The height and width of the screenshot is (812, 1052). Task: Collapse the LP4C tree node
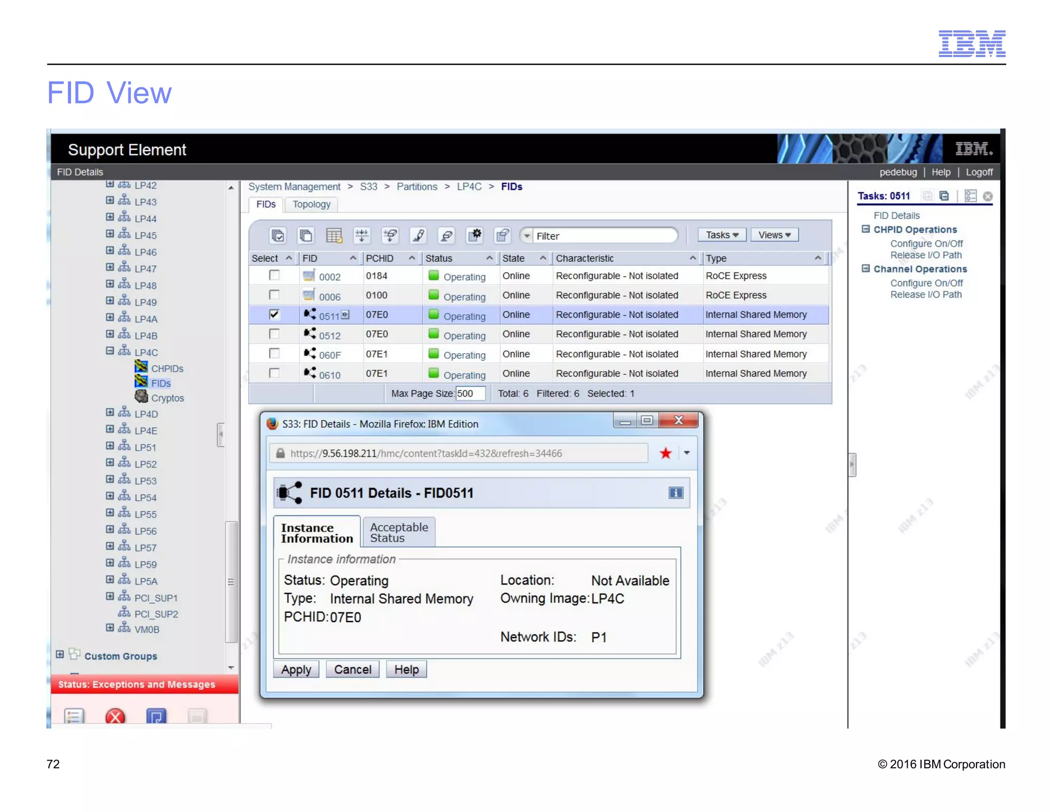pyautogui.click(x=110, y=351)
